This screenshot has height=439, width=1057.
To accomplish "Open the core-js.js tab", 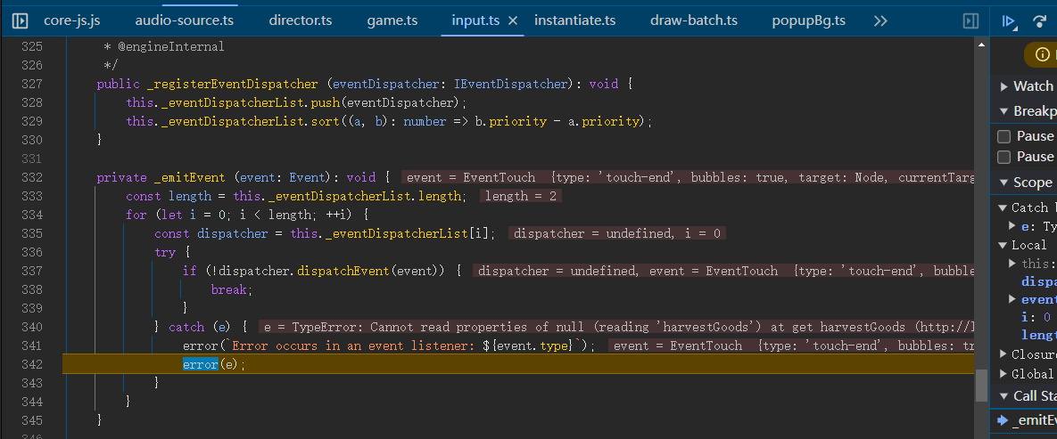I will (x=72, y=20).
